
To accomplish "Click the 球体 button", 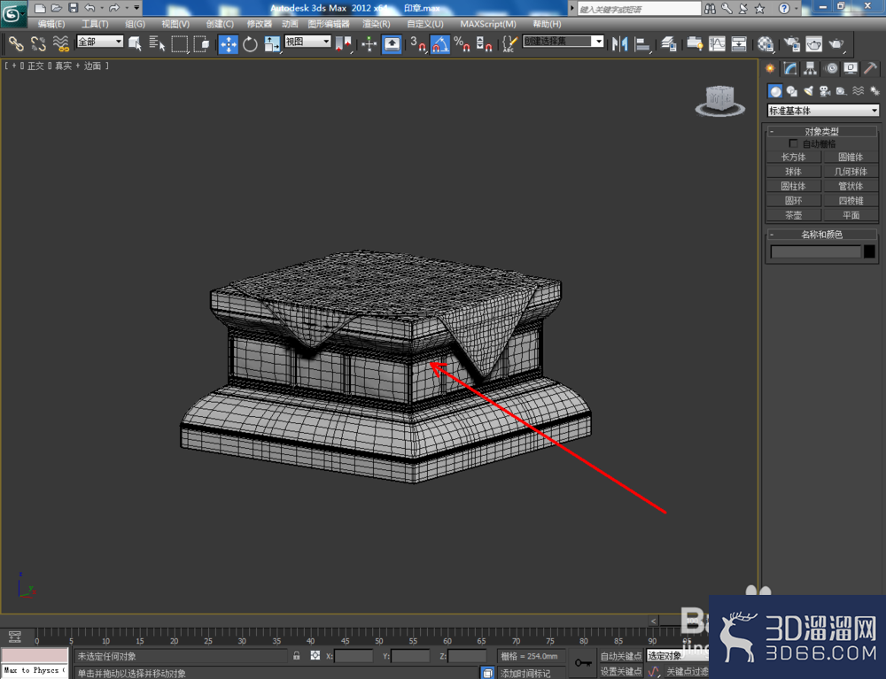I will click(x=793, y=172).
